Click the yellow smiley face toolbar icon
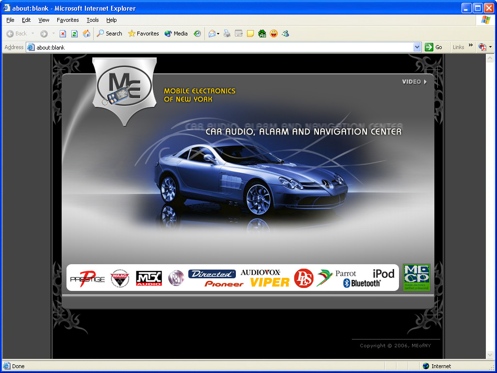The image size is (497, 373). tap(274, 34)
